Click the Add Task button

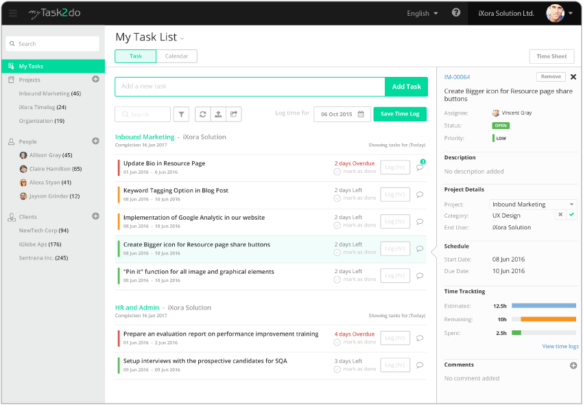406,86
